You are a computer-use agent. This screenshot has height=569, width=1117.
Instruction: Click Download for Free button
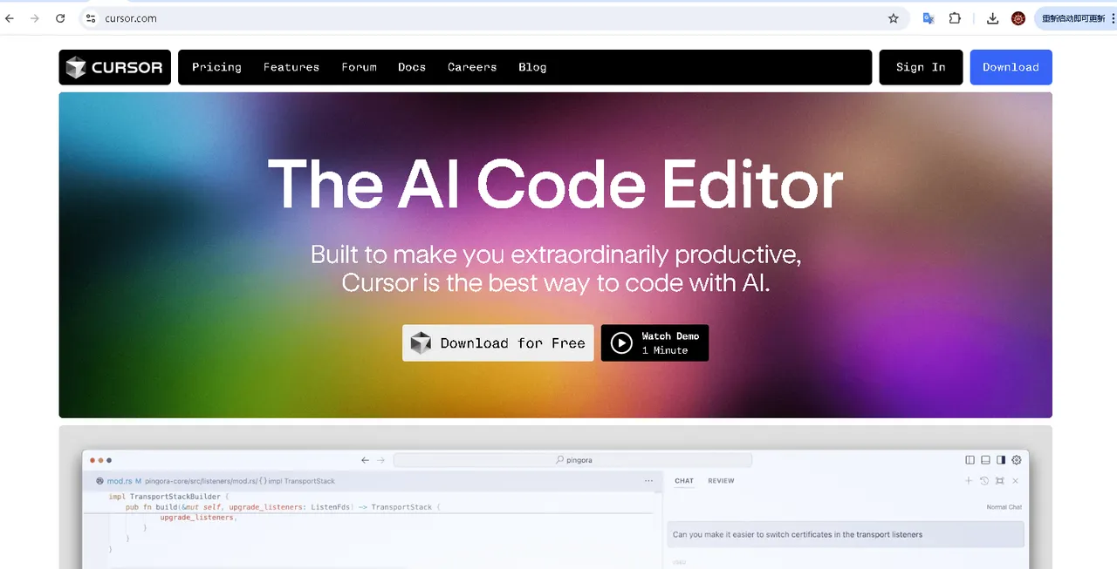[x=498, y=343]
